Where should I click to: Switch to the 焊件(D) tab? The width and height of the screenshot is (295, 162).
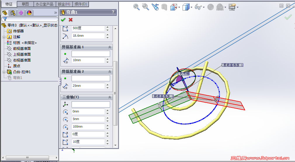81,4
